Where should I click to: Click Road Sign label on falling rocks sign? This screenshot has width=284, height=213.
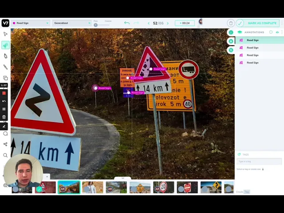pos(159,69)
